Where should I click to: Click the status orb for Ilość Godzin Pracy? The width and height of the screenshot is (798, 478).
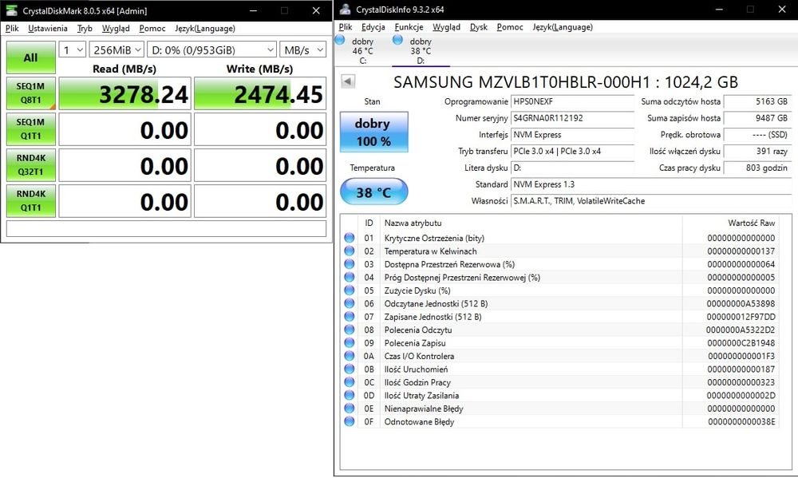(x=350, y=382)
